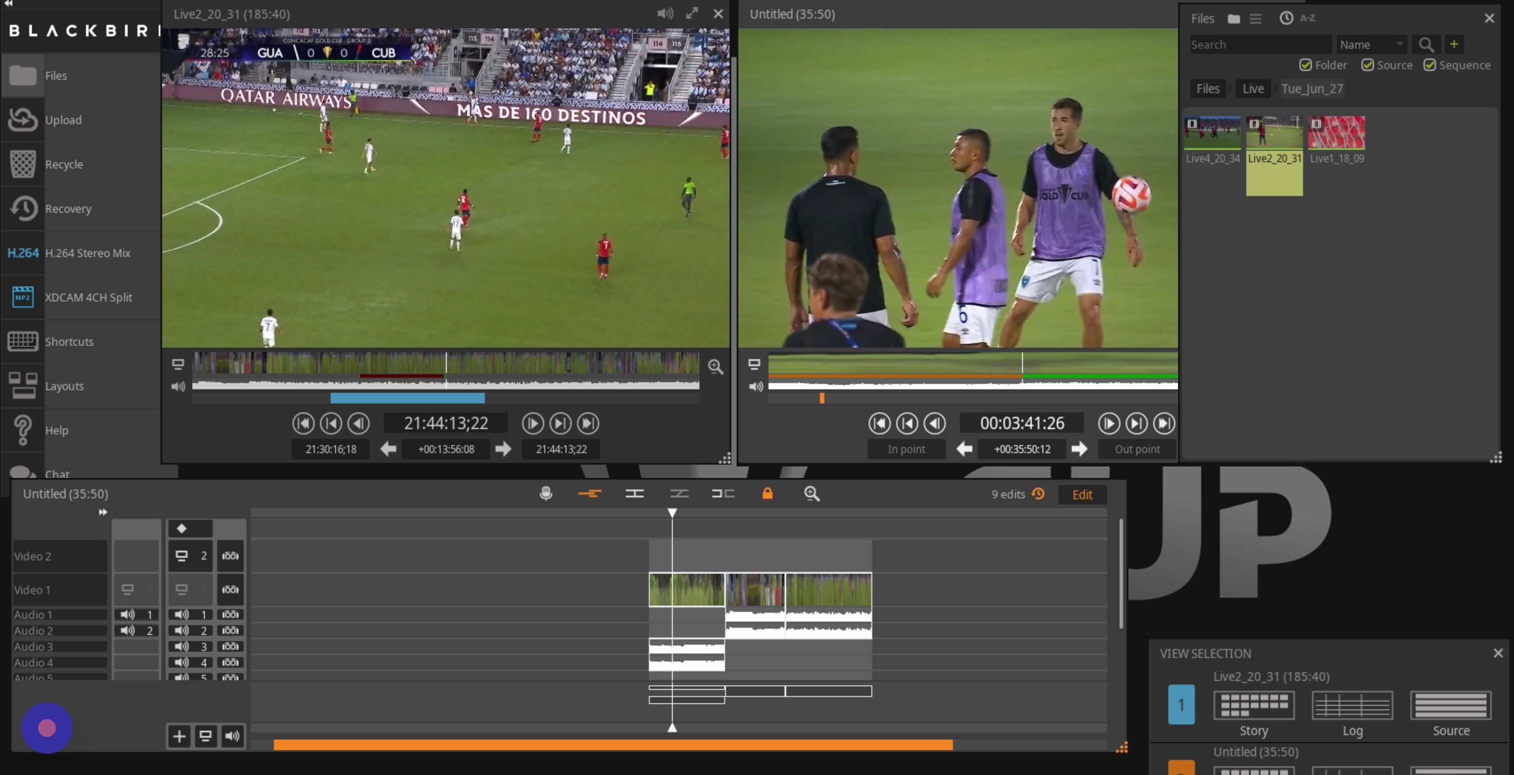Viewport: 1514px width, 775px height.
Task: Mute the source viewer speaker icon
Action: pos(665,14)
